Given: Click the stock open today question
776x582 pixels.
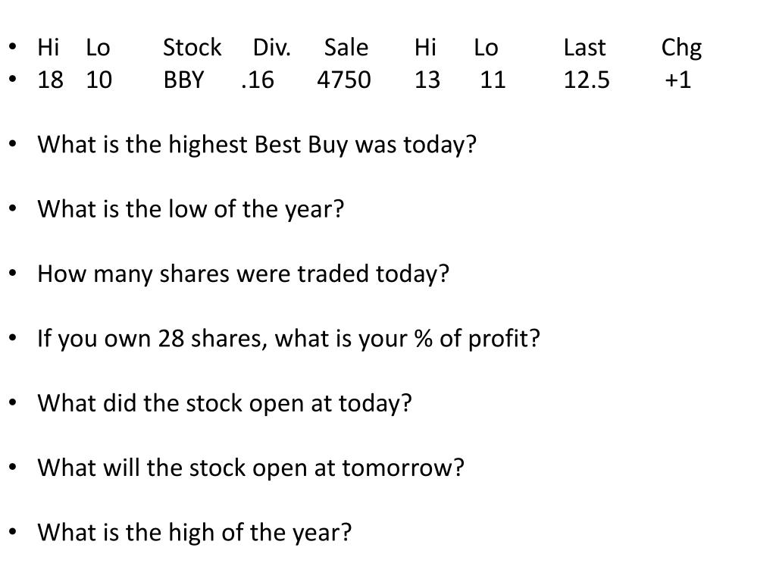Looking at the screenshot, I should pos(224,404).
